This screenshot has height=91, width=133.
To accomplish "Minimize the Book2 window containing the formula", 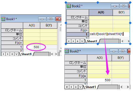I will pyautogui.click(x=115, y=6).
